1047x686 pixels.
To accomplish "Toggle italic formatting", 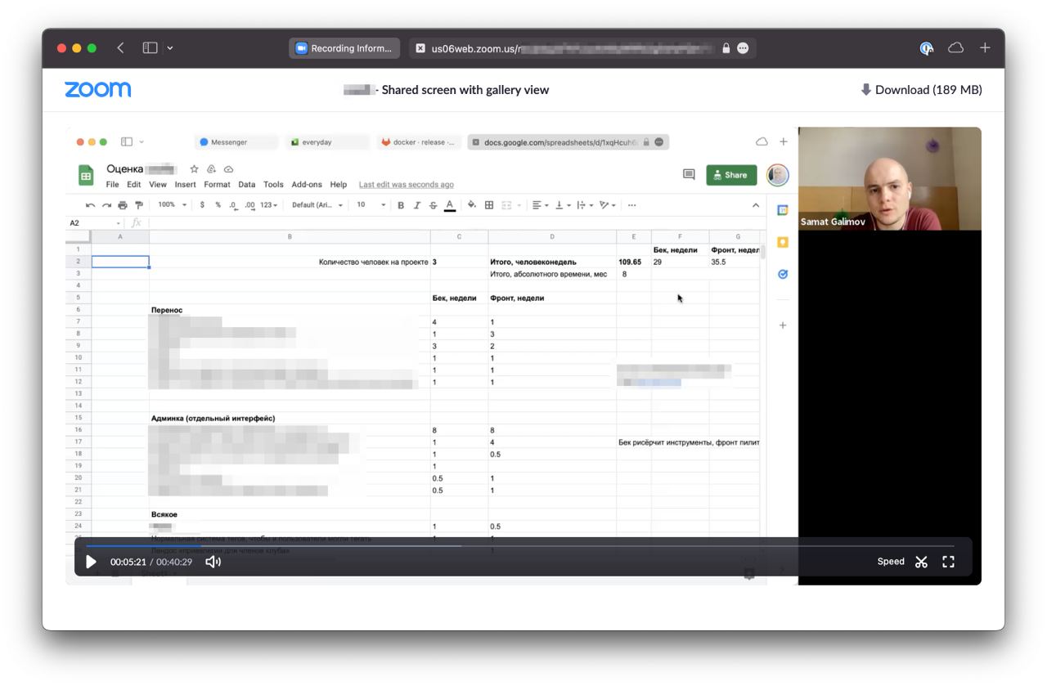I will 417,205.
